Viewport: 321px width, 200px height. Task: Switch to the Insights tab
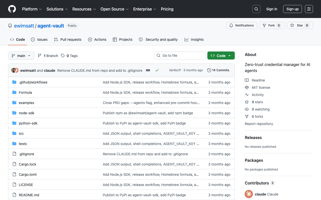[194, 39]
